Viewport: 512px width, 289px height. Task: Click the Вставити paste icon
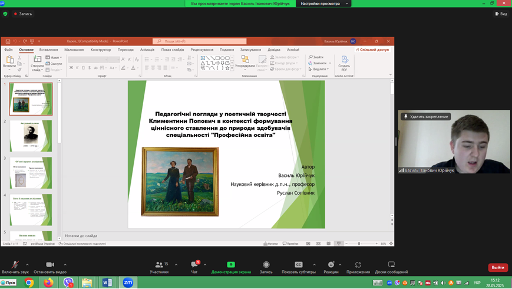9,60
